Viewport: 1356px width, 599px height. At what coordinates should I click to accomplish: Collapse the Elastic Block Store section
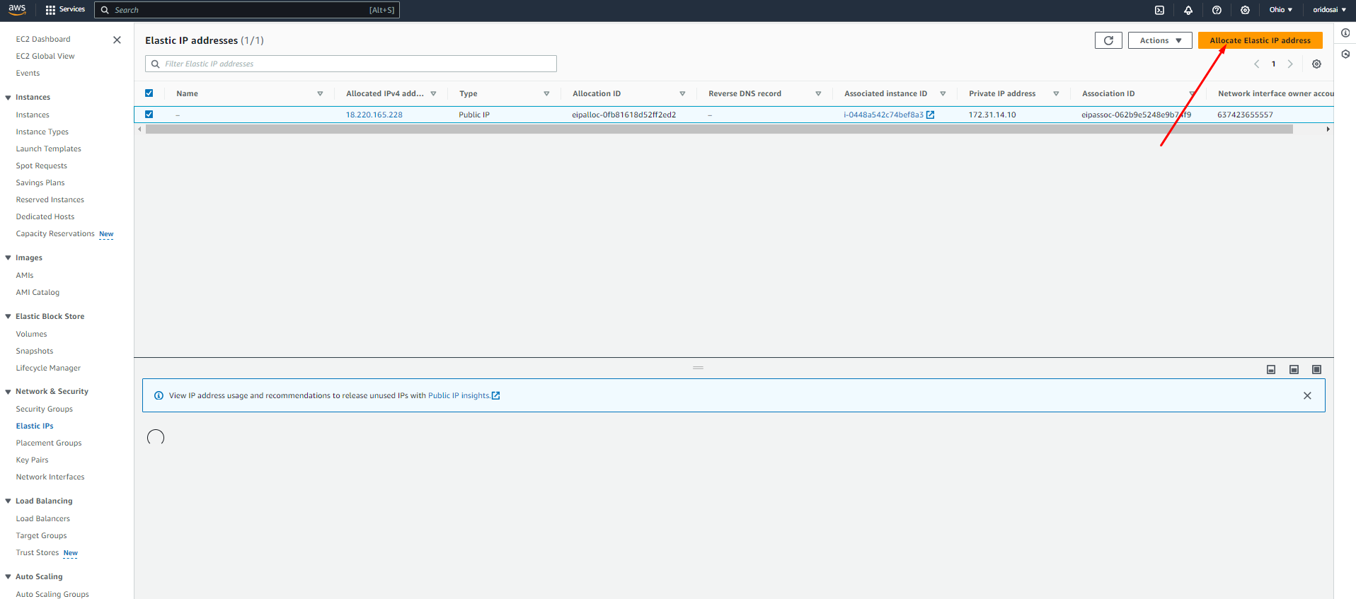(8, 317)
